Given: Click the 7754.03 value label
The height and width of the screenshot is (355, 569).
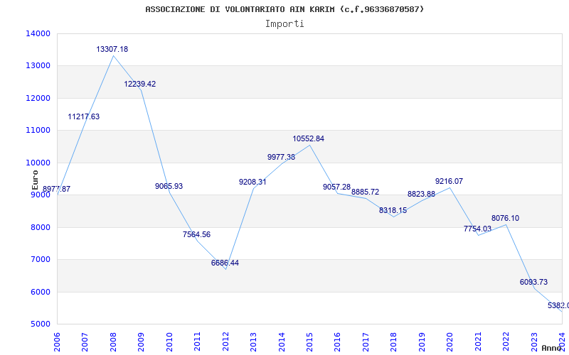Looking at the screenshot, I should click(477, 229).
